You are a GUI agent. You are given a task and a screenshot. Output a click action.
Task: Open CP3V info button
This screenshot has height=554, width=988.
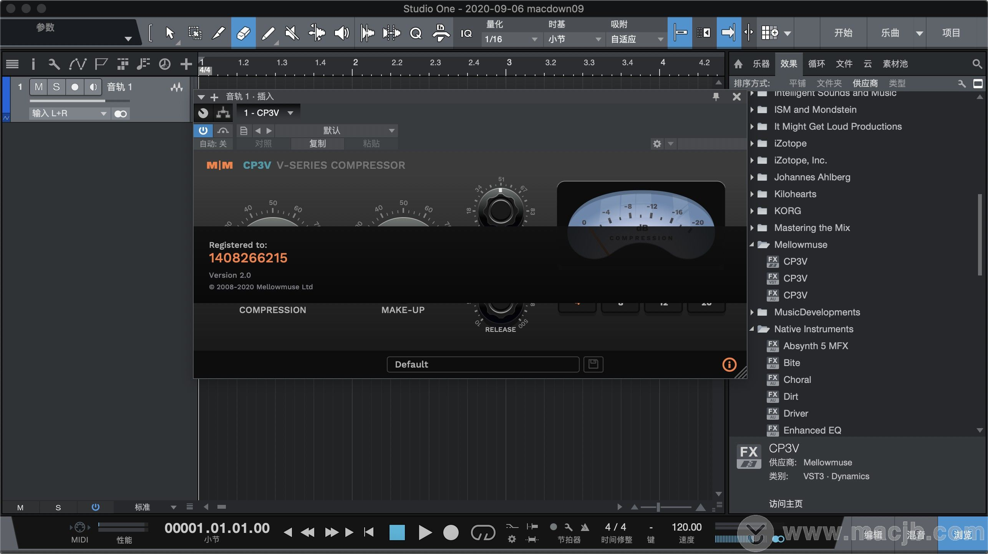[729, 364]
